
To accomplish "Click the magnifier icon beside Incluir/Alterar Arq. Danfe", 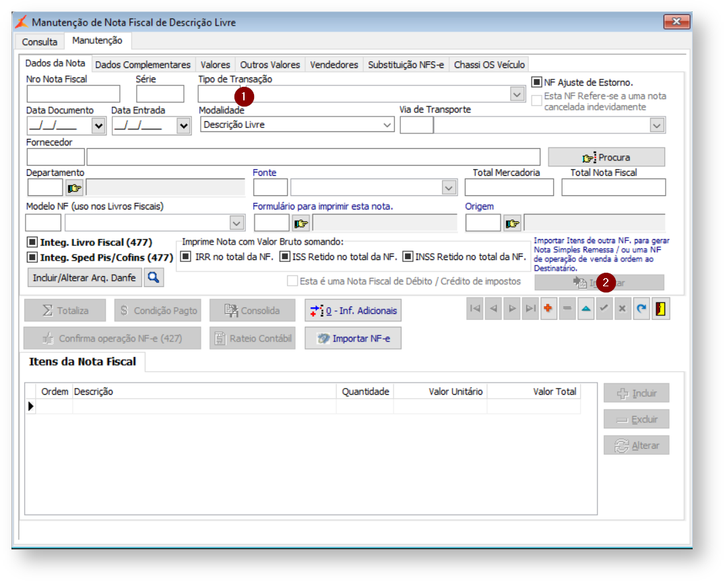I will pos(154,277).
